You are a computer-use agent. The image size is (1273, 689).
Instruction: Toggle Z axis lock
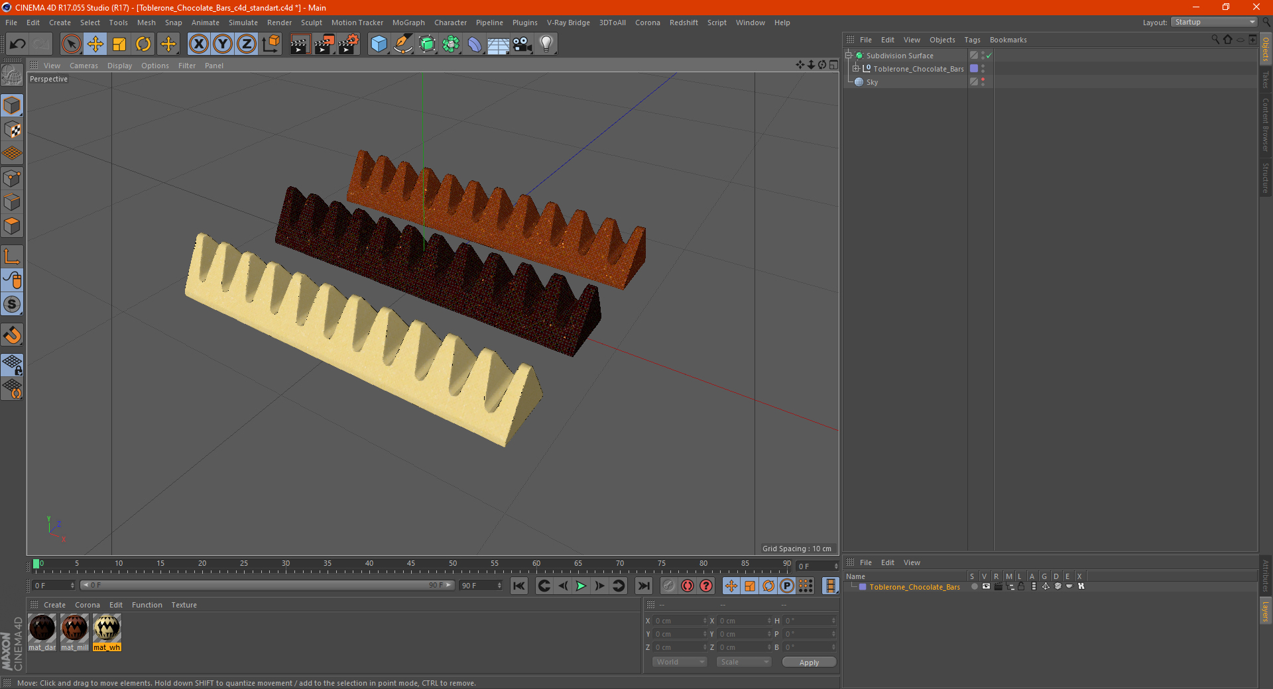[247, 44]
